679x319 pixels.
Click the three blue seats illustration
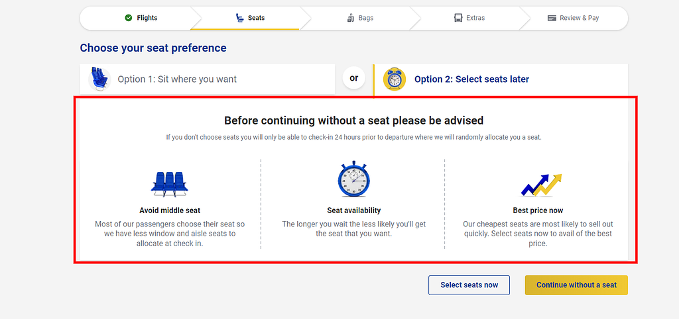[170, 184]
